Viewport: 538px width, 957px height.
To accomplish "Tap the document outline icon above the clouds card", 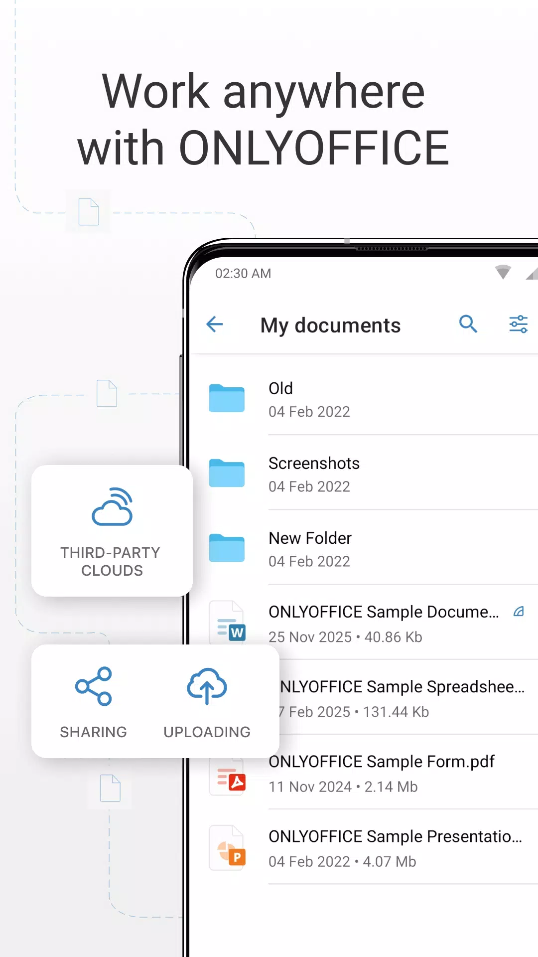I will coord(107,393).
